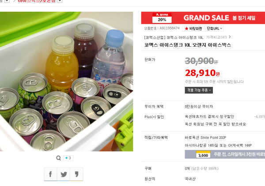265x186 pixels.
Task: Share product on Facebook
Action: (50, 174)
